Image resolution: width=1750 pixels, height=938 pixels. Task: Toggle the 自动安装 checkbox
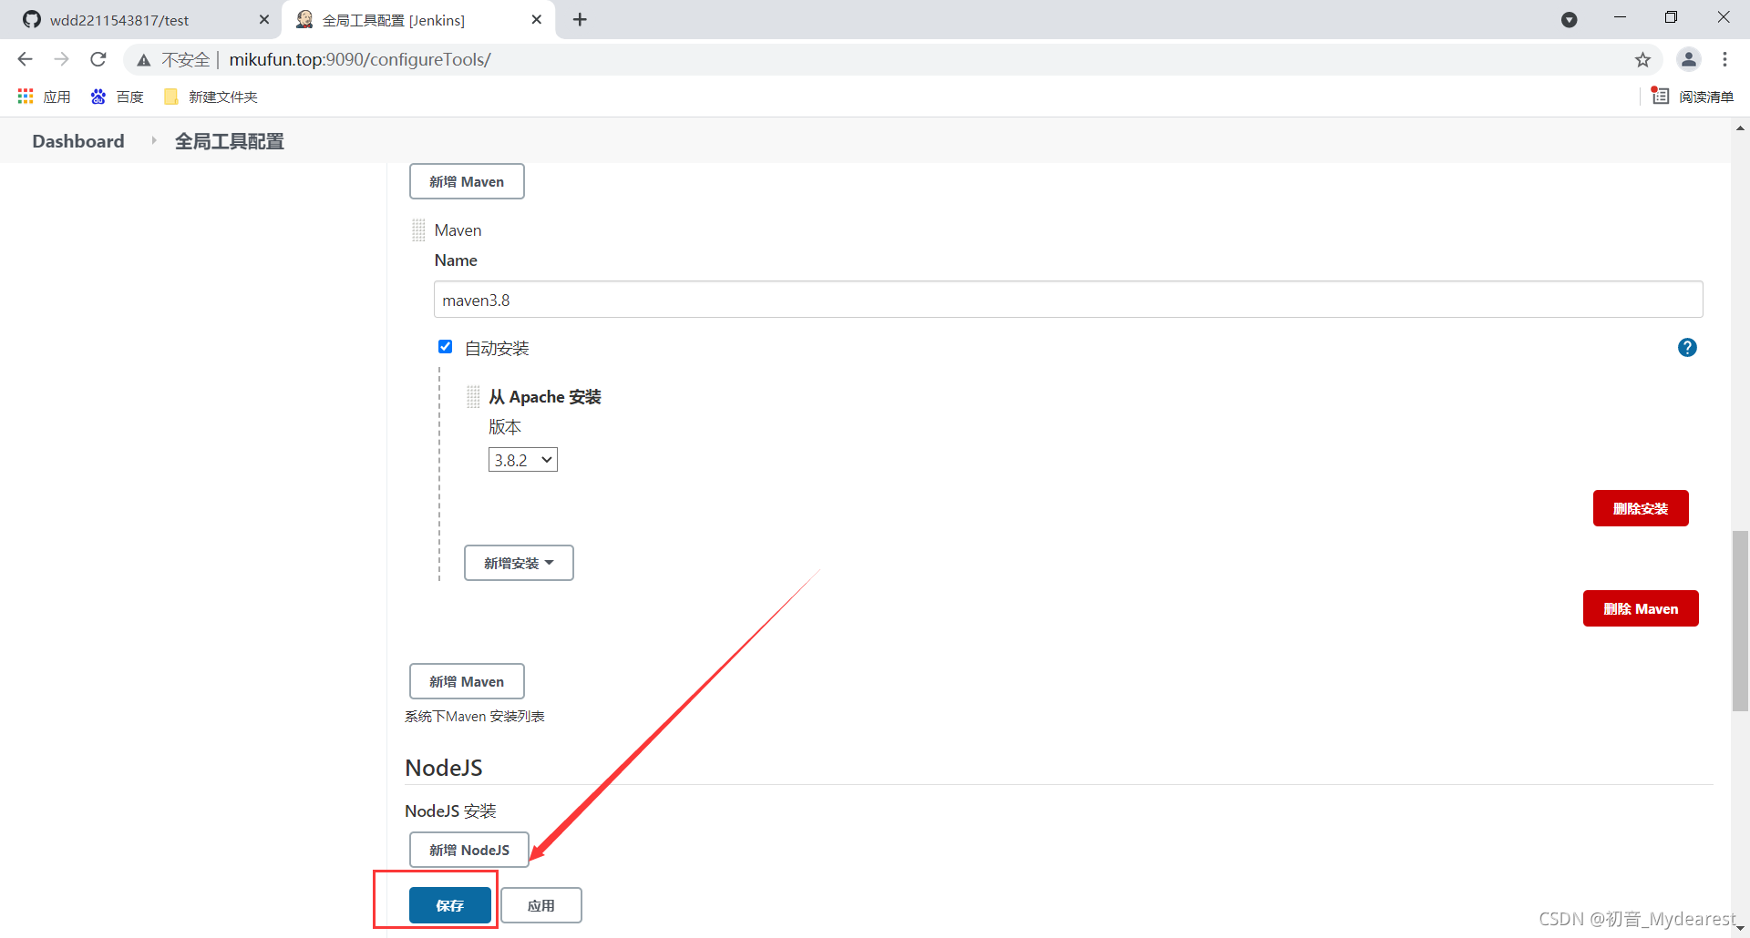pyautogui.click(x=445, y=347)
